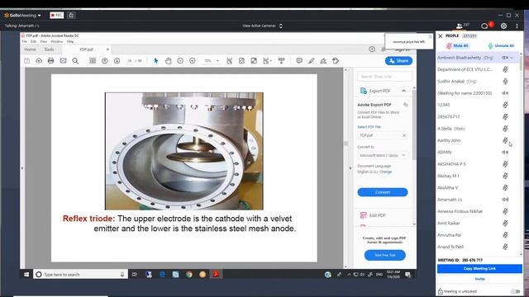Click Mute All in People panel
Image resolution: width=529 pixels, height=297 pixels.
pyautogui.click(x=457, y=46)
